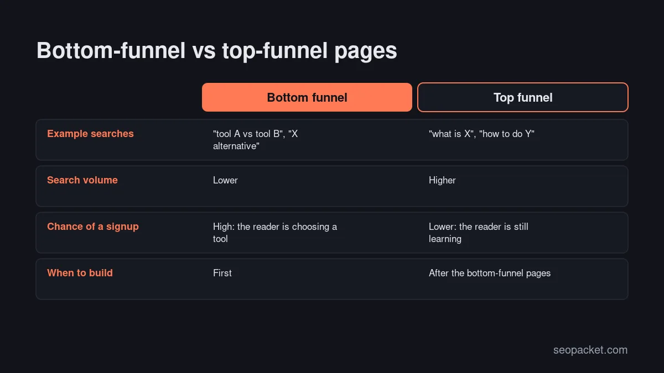Click the Bottom funnel column header
The height and width of the screenshot is (373, 664).
(x=307, y=97)
